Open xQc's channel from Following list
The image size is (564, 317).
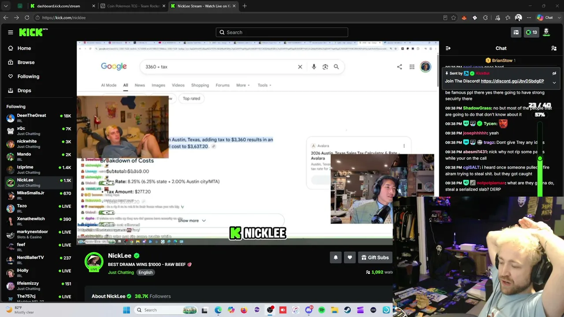(39, 131)
